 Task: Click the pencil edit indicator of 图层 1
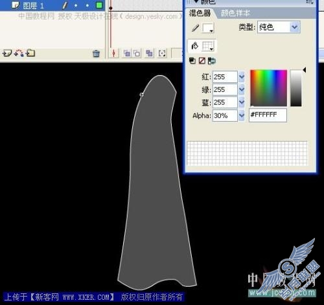pyautogui.click(x=64, y=5)
